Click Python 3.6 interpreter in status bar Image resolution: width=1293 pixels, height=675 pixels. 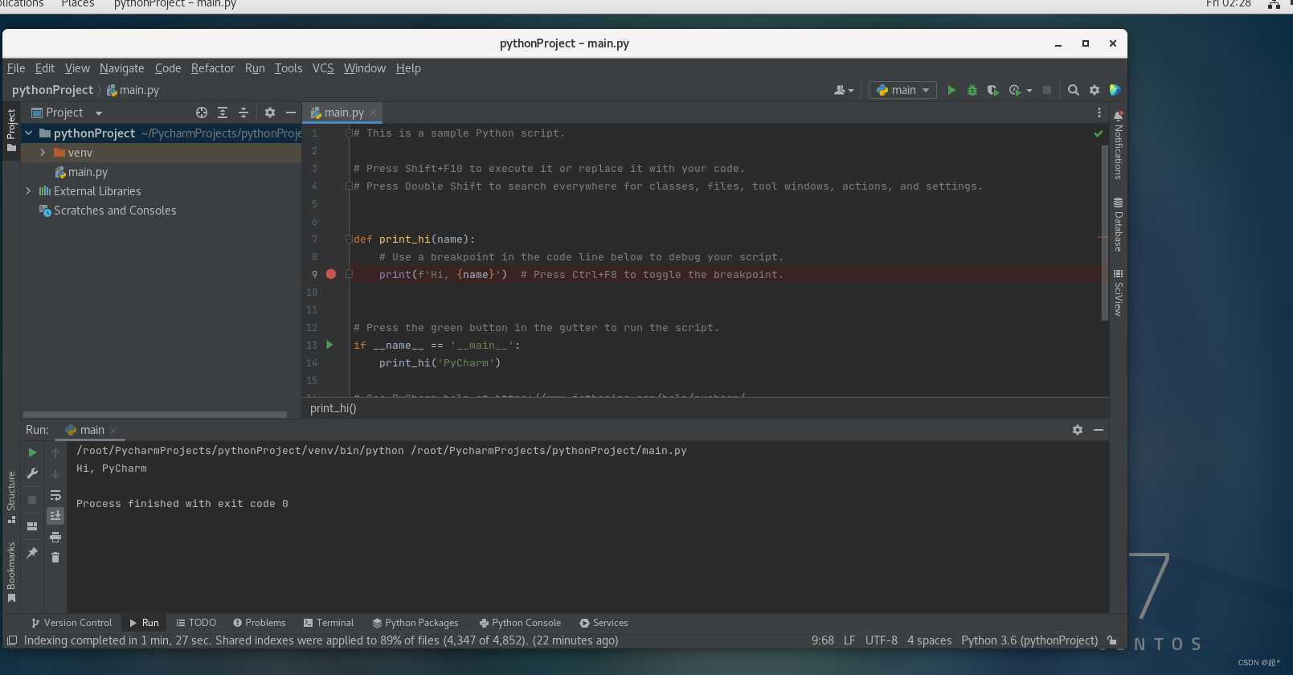click(1029, 640)
